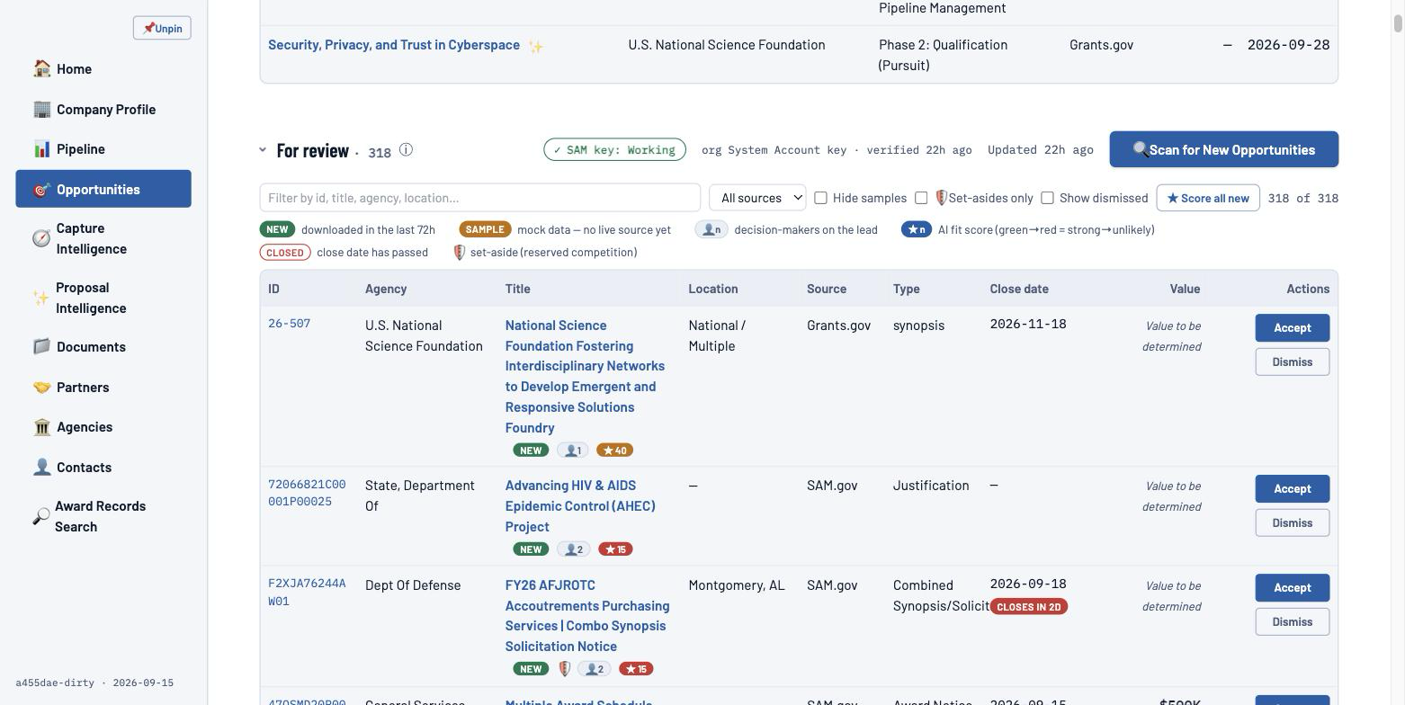The image size is (1405, 705).
Task: Click the Capture Intelligence compass icon
Action: (41, 238)
